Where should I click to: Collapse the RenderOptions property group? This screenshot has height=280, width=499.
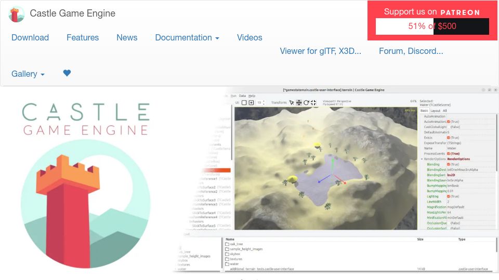422,159
